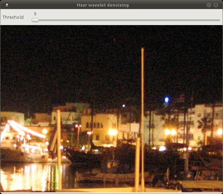
Task: Minimize the Haar wavelet denoising window
Action: (209, 5)
